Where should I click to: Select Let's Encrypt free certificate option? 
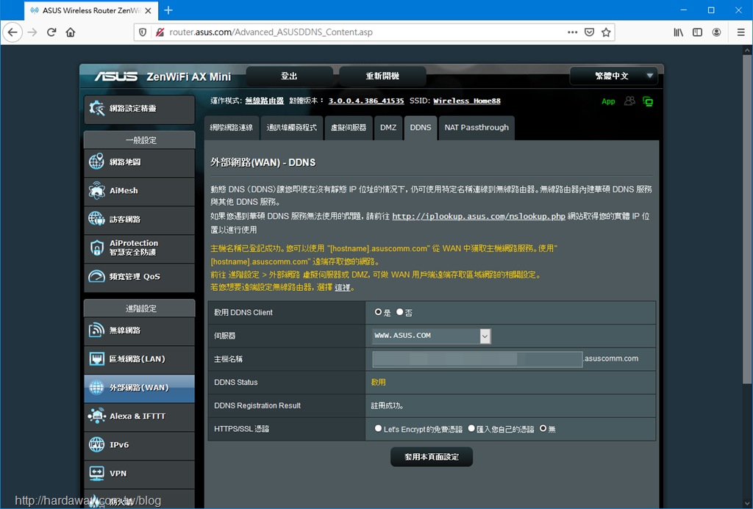pyautogui.click(x=379, y=428)
